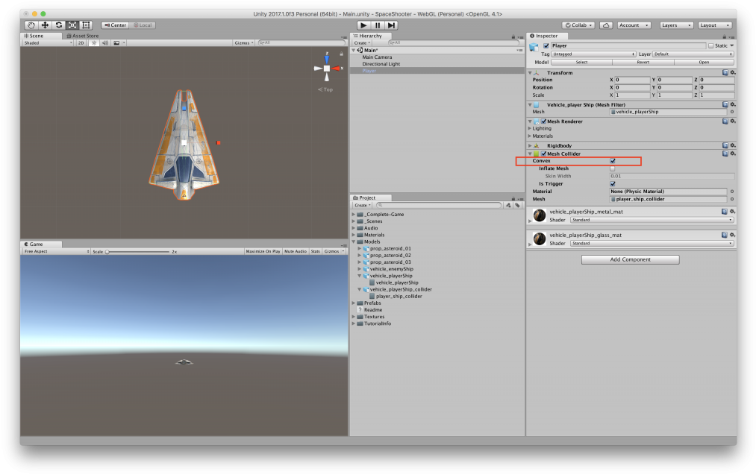This screenshot has width=756, height=474.
Task: Click the Cloud services icon
Action: [x=606, y=25]
